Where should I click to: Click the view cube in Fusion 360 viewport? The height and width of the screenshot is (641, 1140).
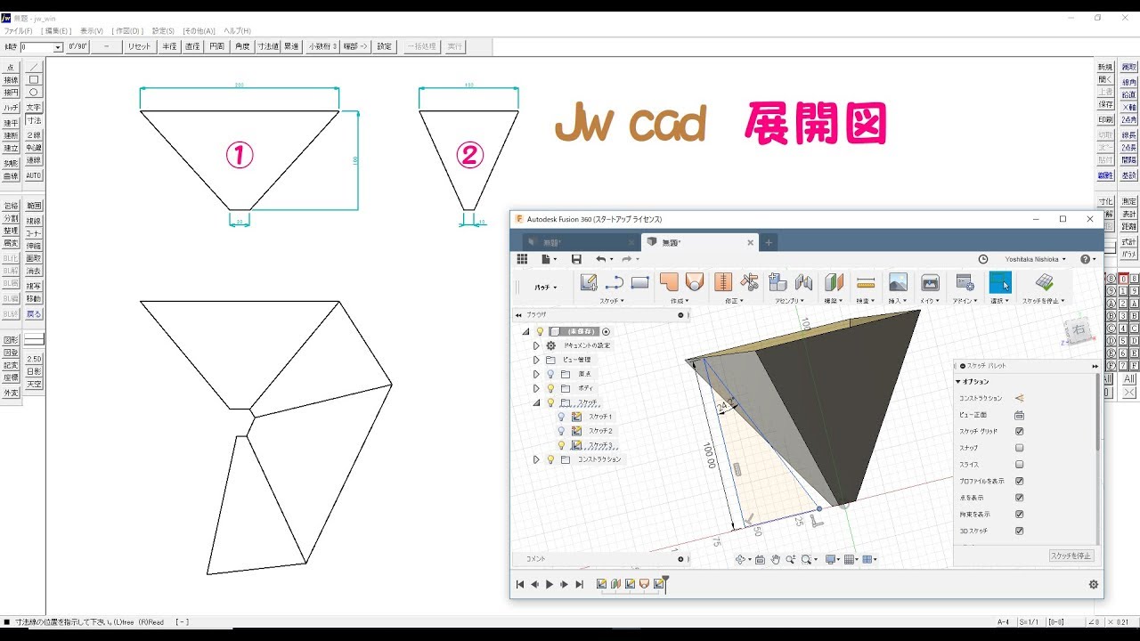pos(1078,330)
